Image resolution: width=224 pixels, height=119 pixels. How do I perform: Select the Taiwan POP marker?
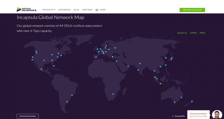[166, 65]
